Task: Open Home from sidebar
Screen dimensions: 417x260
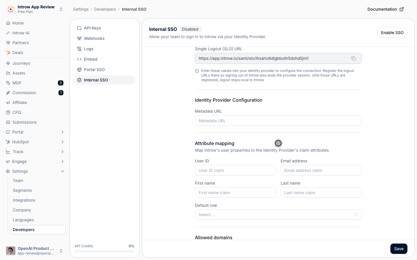Action: [x=35, y=23]
